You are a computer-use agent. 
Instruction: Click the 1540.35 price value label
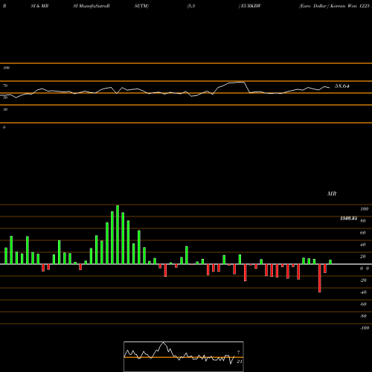349,218
